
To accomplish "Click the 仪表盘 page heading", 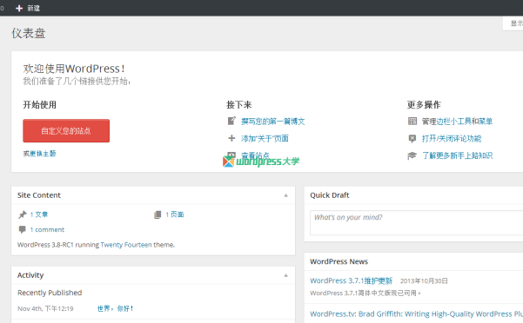I will tap(29, 33).
